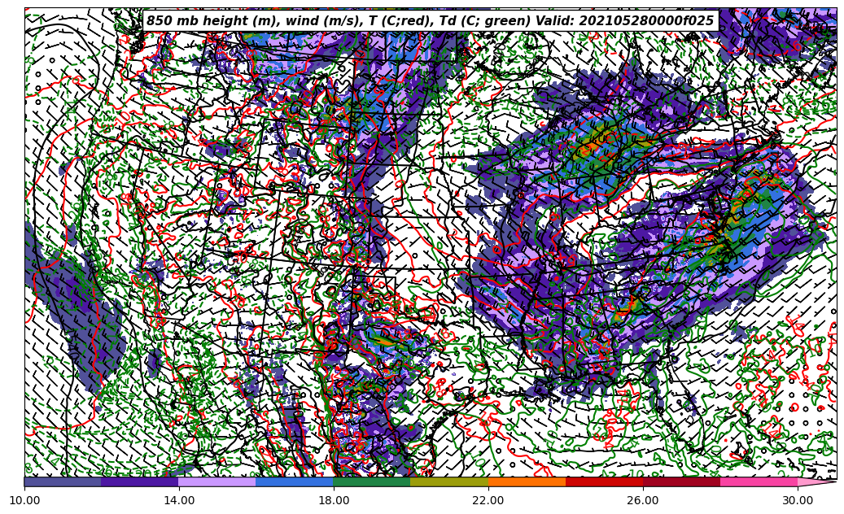Select the dark crimson 26–28 colorbar segment
Image resolution: width=844 pixels, height=514 pixels.
click(681, 481)
